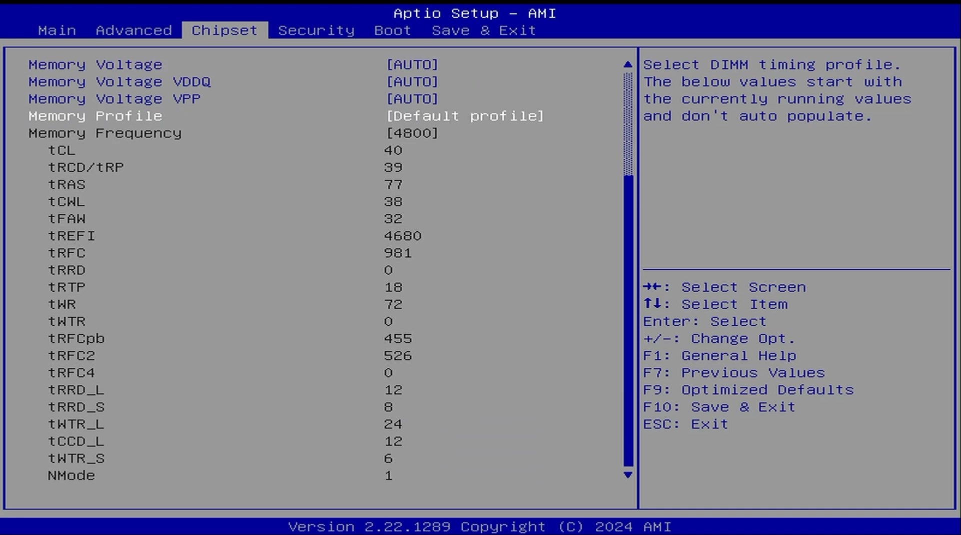Viewport: 961px width, 535px height.
Task: Select the Security tab
Action: 316,31
